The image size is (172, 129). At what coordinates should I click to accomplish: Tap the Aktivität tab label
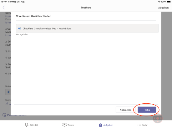34,125
